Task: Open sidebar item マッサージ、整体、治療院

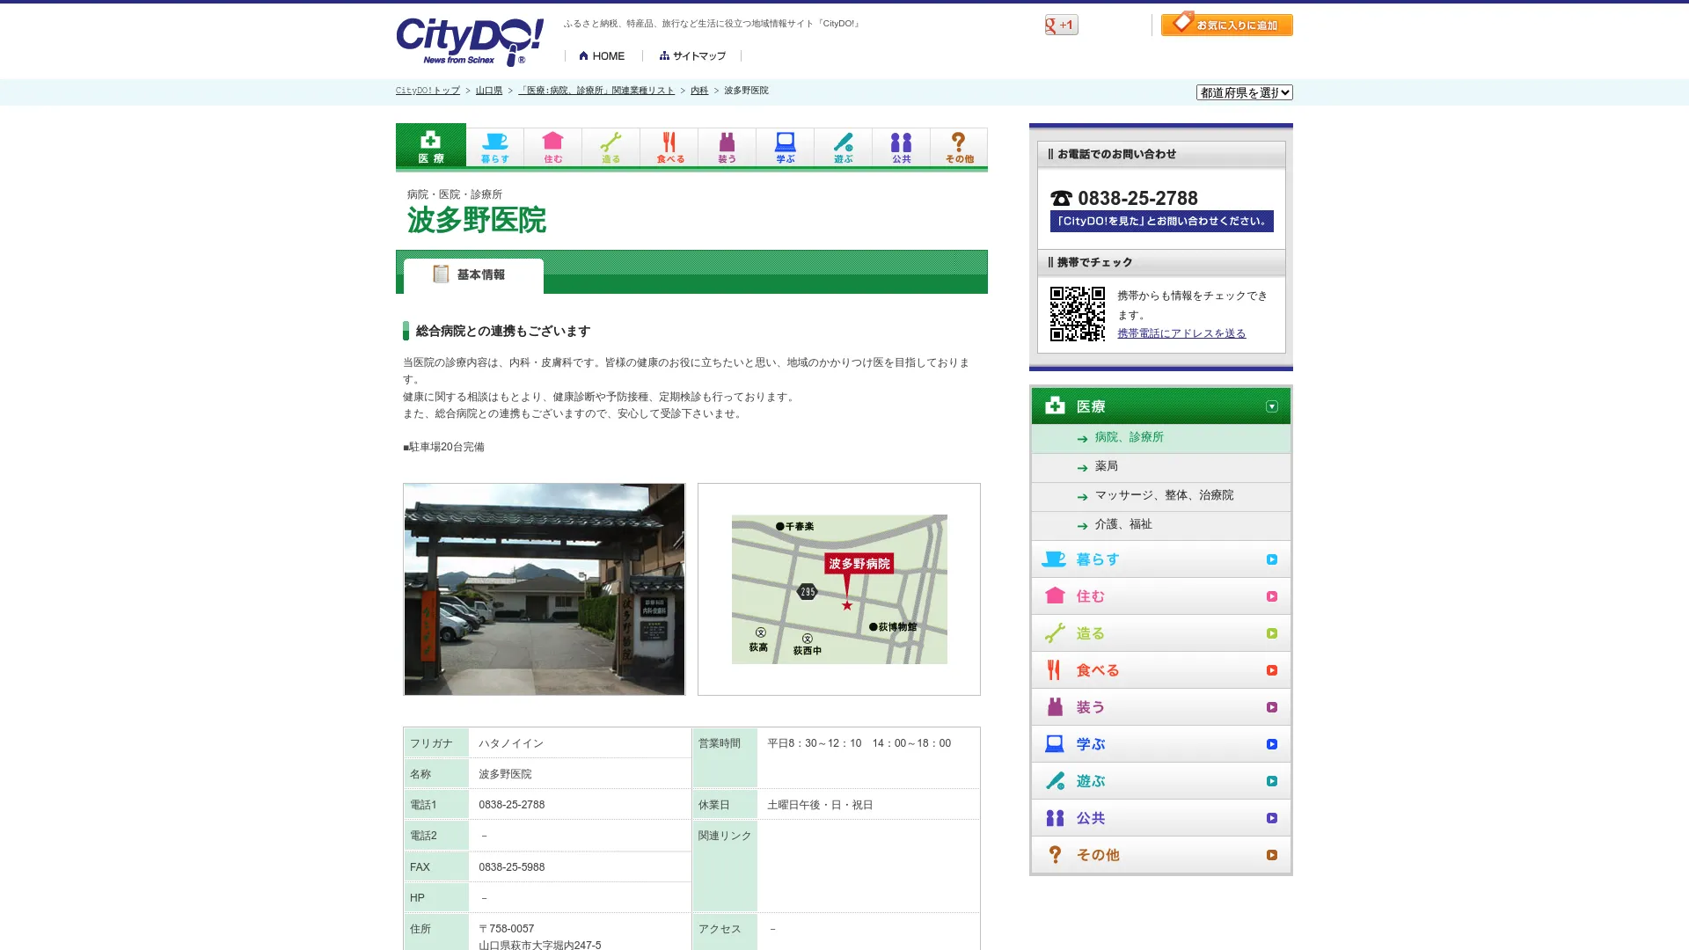Action: pos(1161,496)
